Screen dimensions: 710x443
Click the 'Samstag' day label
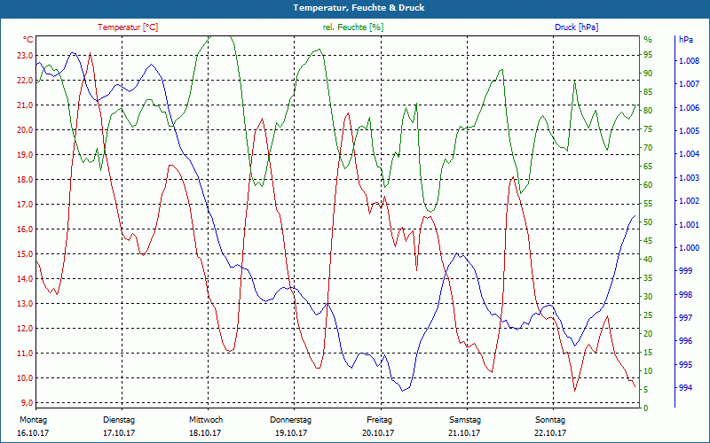(465, 420)
